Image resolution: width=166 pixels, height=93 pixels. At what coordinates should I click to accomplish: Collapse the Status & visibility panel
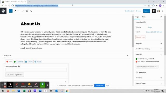click(x=161, y=22)
